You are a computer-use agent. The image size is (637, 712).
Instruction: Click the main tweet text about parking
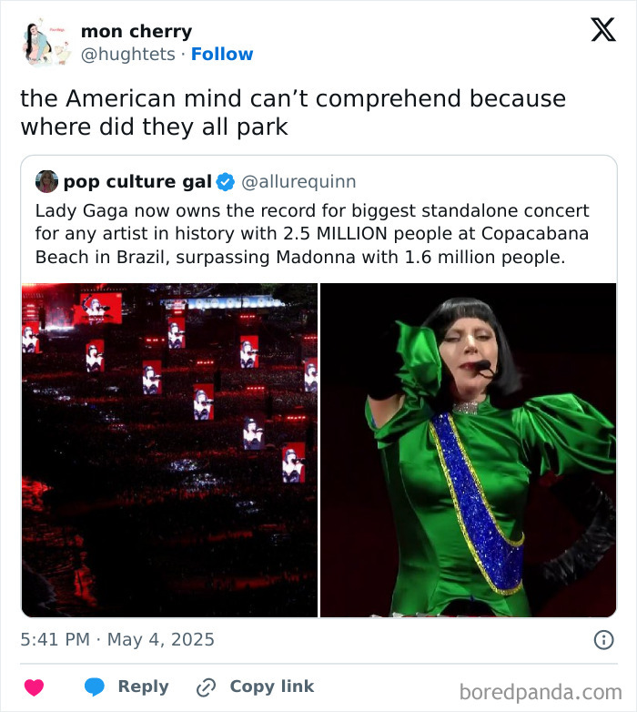click(x=293, y=112)
